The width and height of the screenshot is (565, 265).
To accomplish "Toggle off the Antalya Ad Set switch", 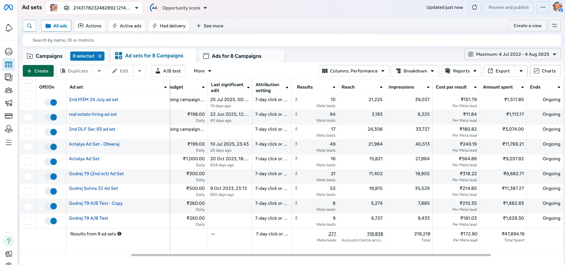I will point(51,162).
